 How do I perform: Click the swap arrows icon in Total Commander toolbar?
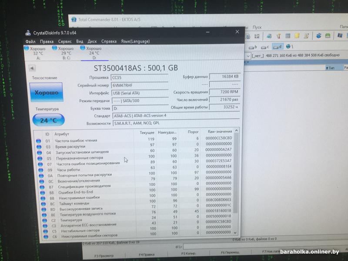pos(257,36)
